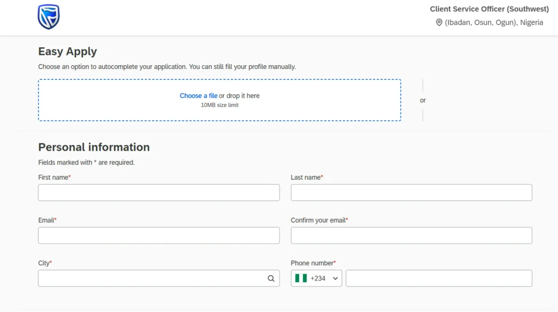
Task: Focus the City search field
Action: pyautogui.click(x=159, y=278)
